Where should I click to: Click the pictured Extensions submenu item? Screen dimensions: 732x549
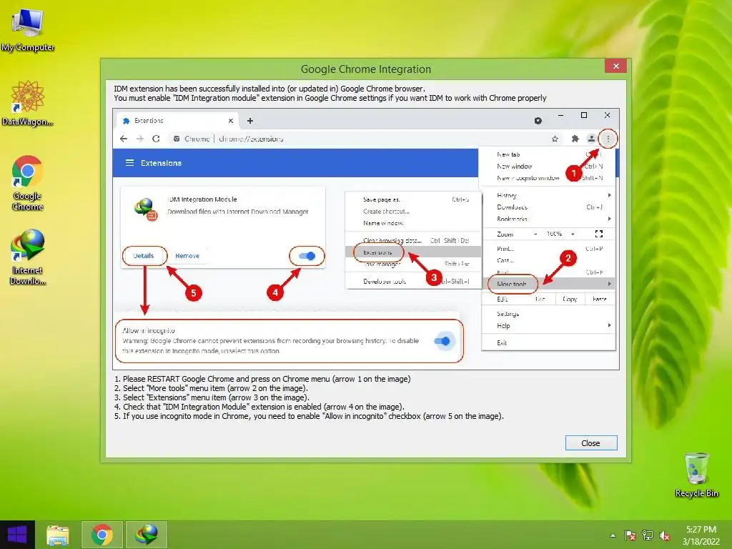coord(413,252)
